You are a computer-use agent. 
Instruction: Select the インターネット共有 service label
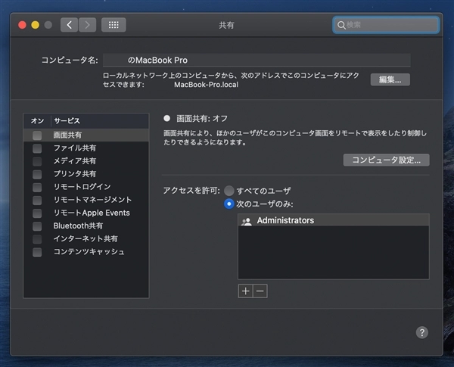86,238
